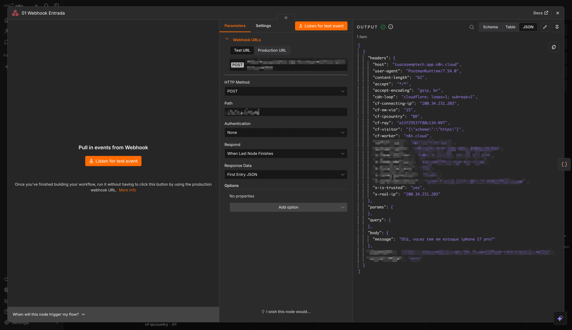Viewport: 572px width, 330px height.
Task: Open the HTTP Method dropdown
Action: [x=286, y=91]
